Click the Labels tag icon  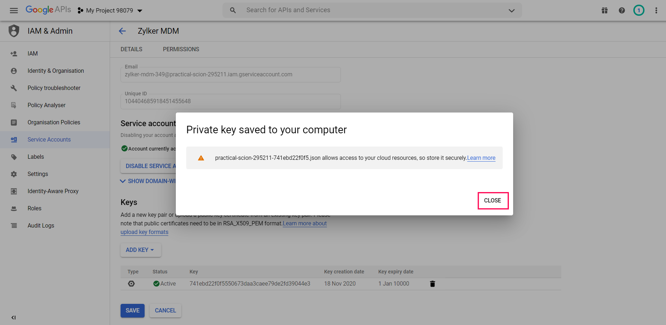14,157
